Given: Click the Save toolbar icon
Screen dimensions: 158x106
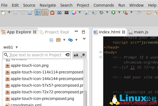Looking at the screenshot, I should (x=15, y=12).
